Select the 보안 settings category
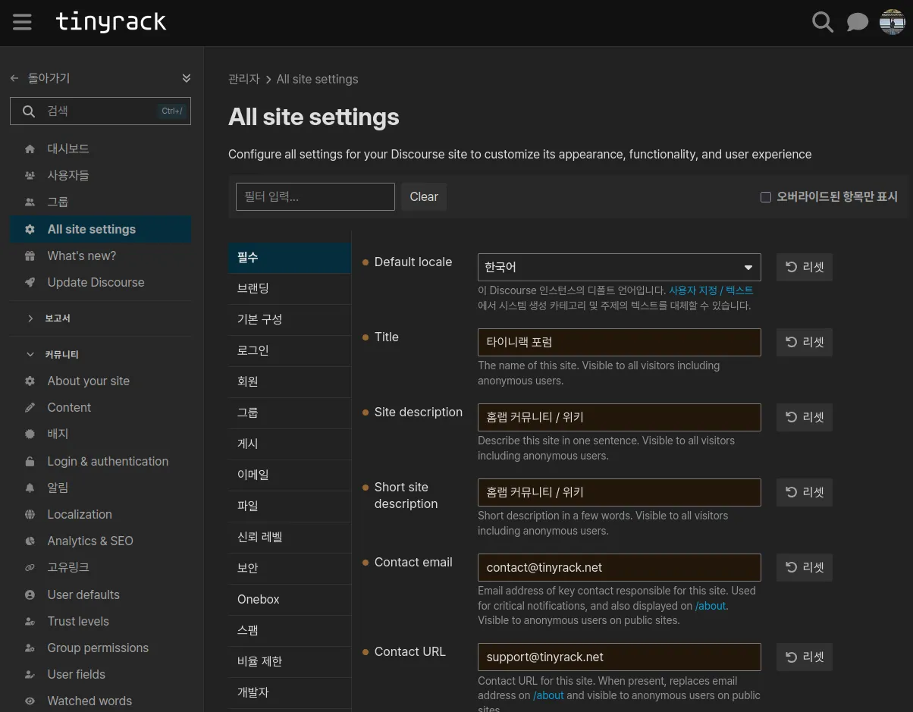 (290, 568)
